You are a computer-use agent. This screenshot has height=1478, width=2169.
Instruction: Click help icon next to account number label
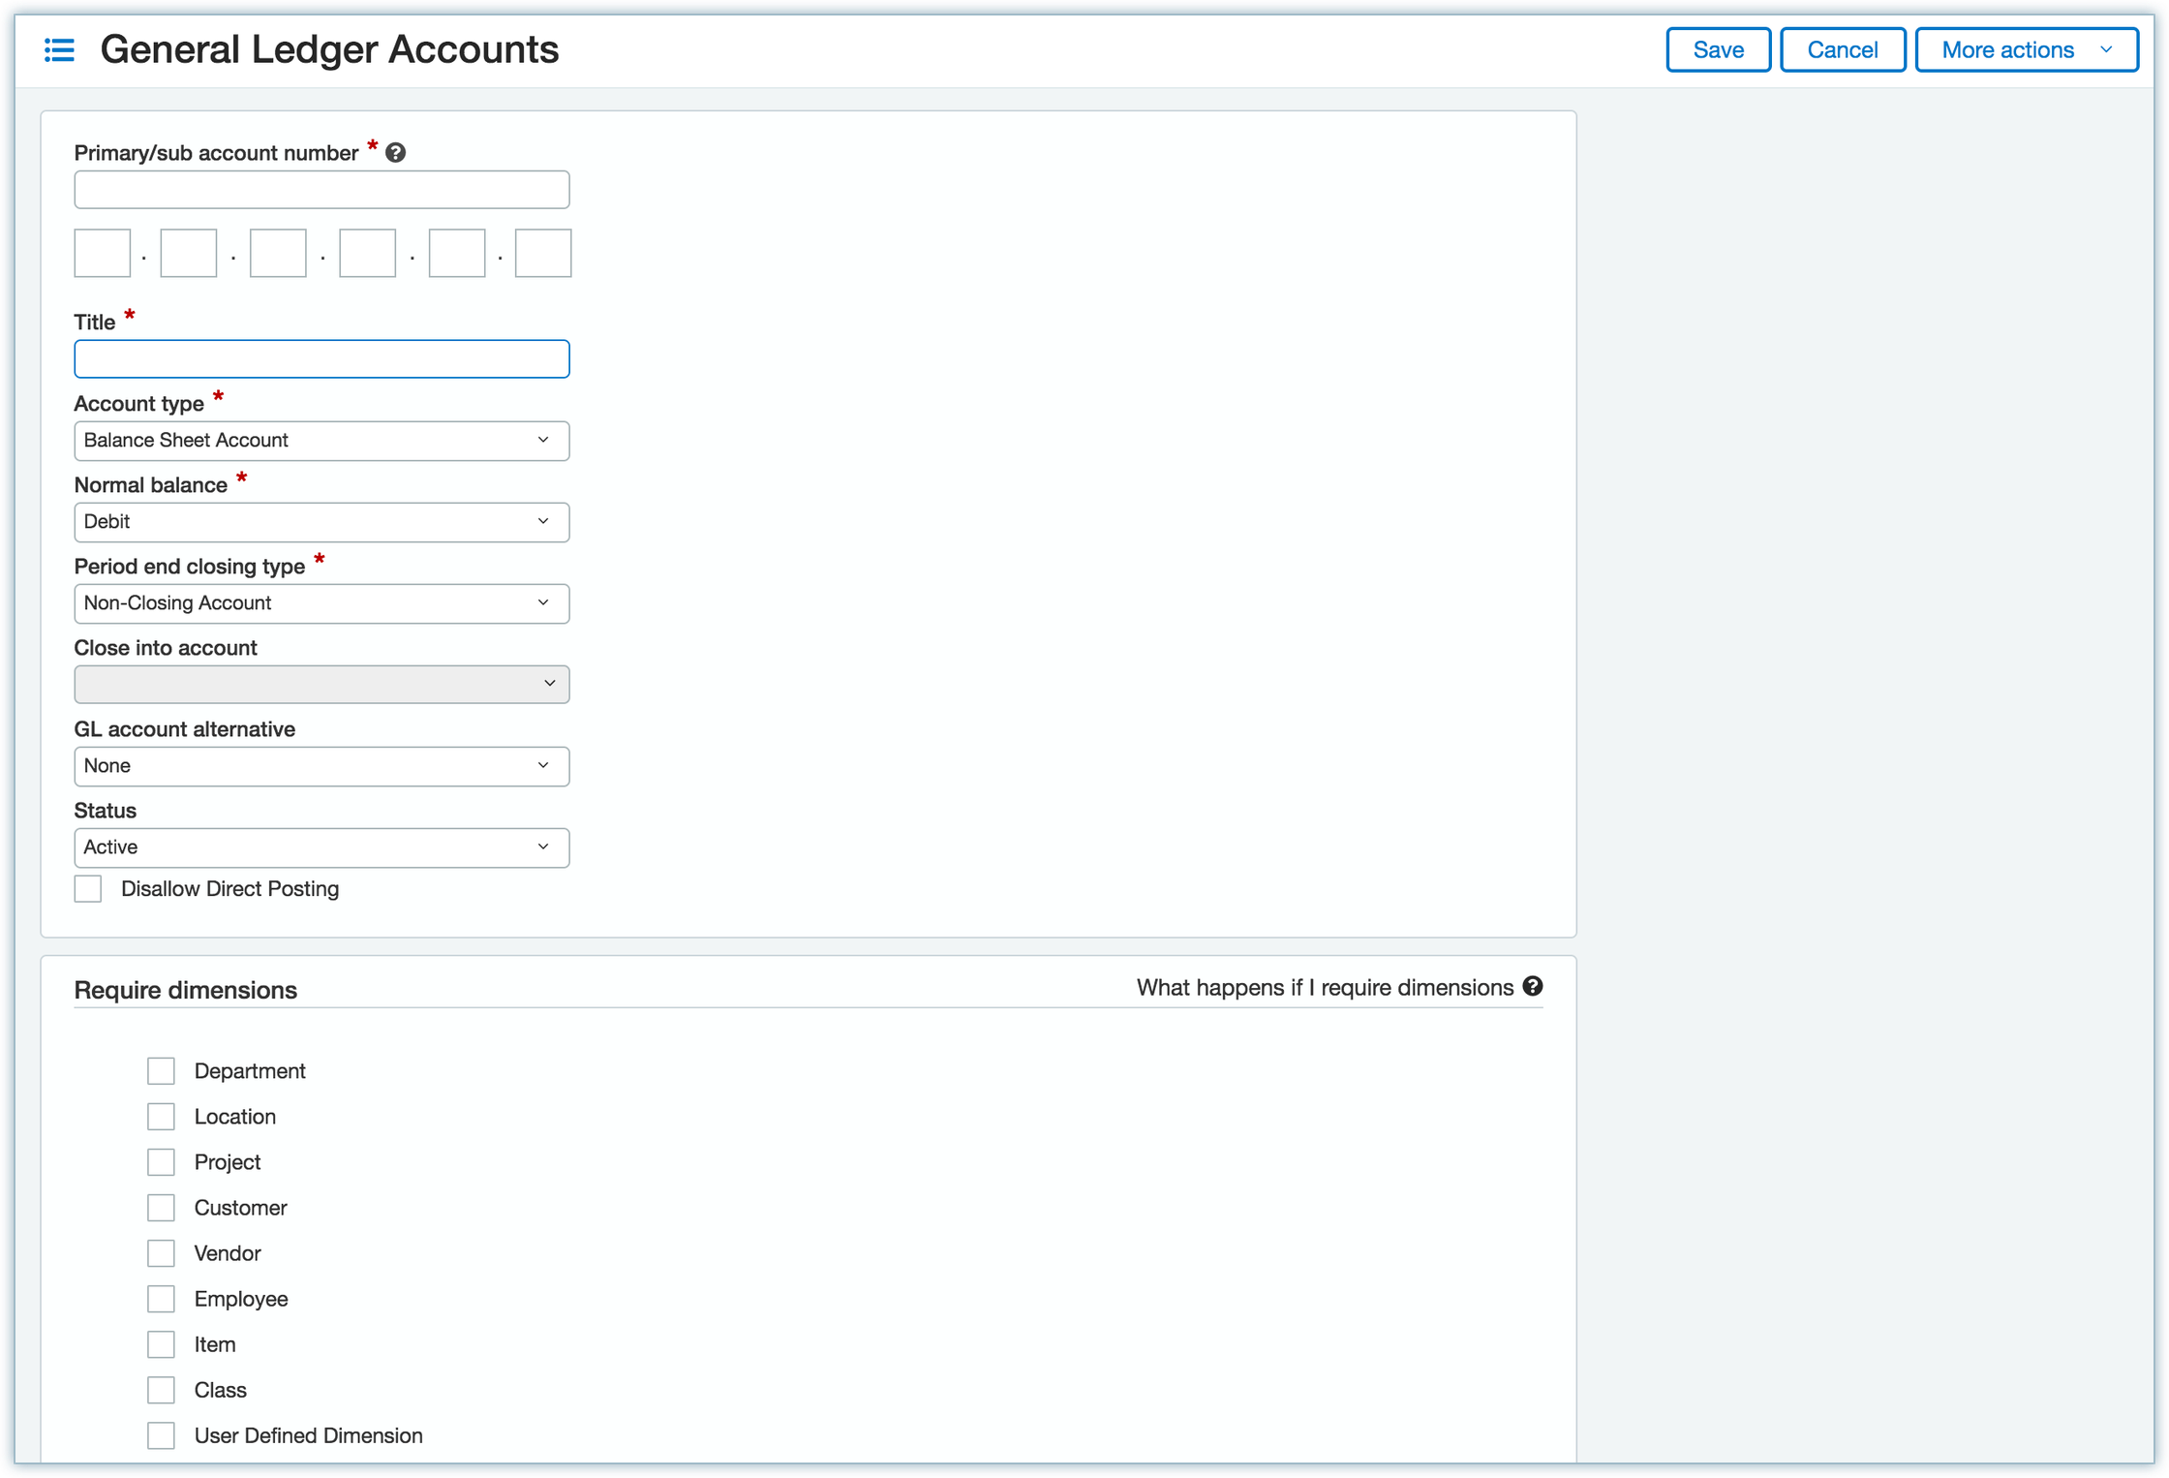click(x=395, y=152)
